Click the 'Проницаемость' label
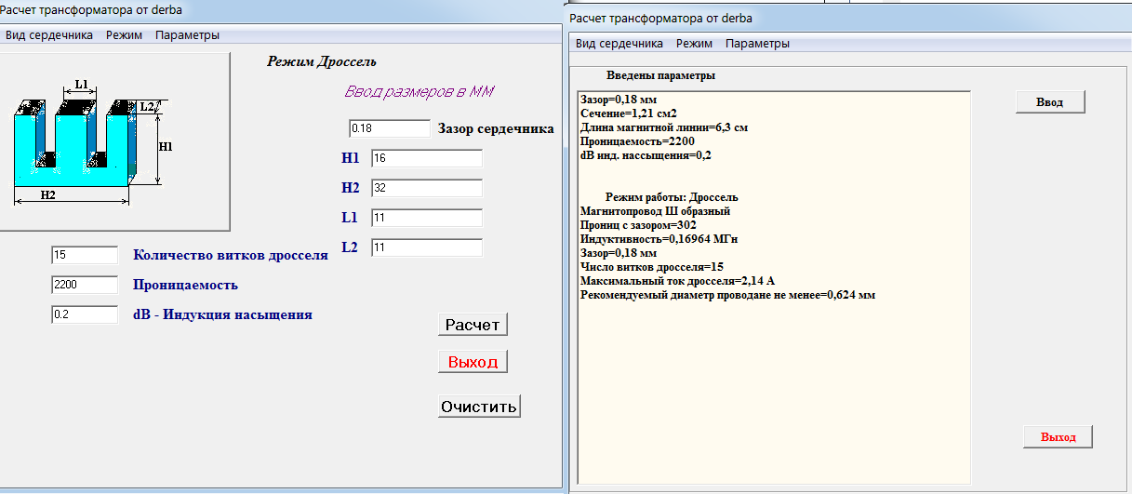The height and width of the screenshot is (494, 1132). tap(185, 285)
